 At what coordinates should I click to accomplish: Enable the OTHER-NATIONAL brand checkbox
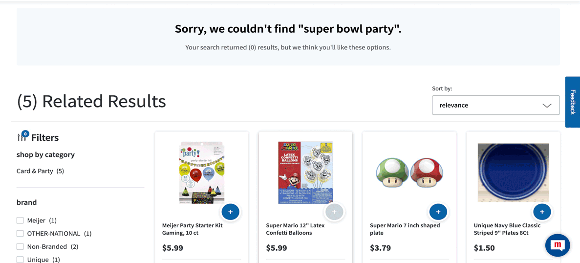pyautogui.click(x=20, y=234)
